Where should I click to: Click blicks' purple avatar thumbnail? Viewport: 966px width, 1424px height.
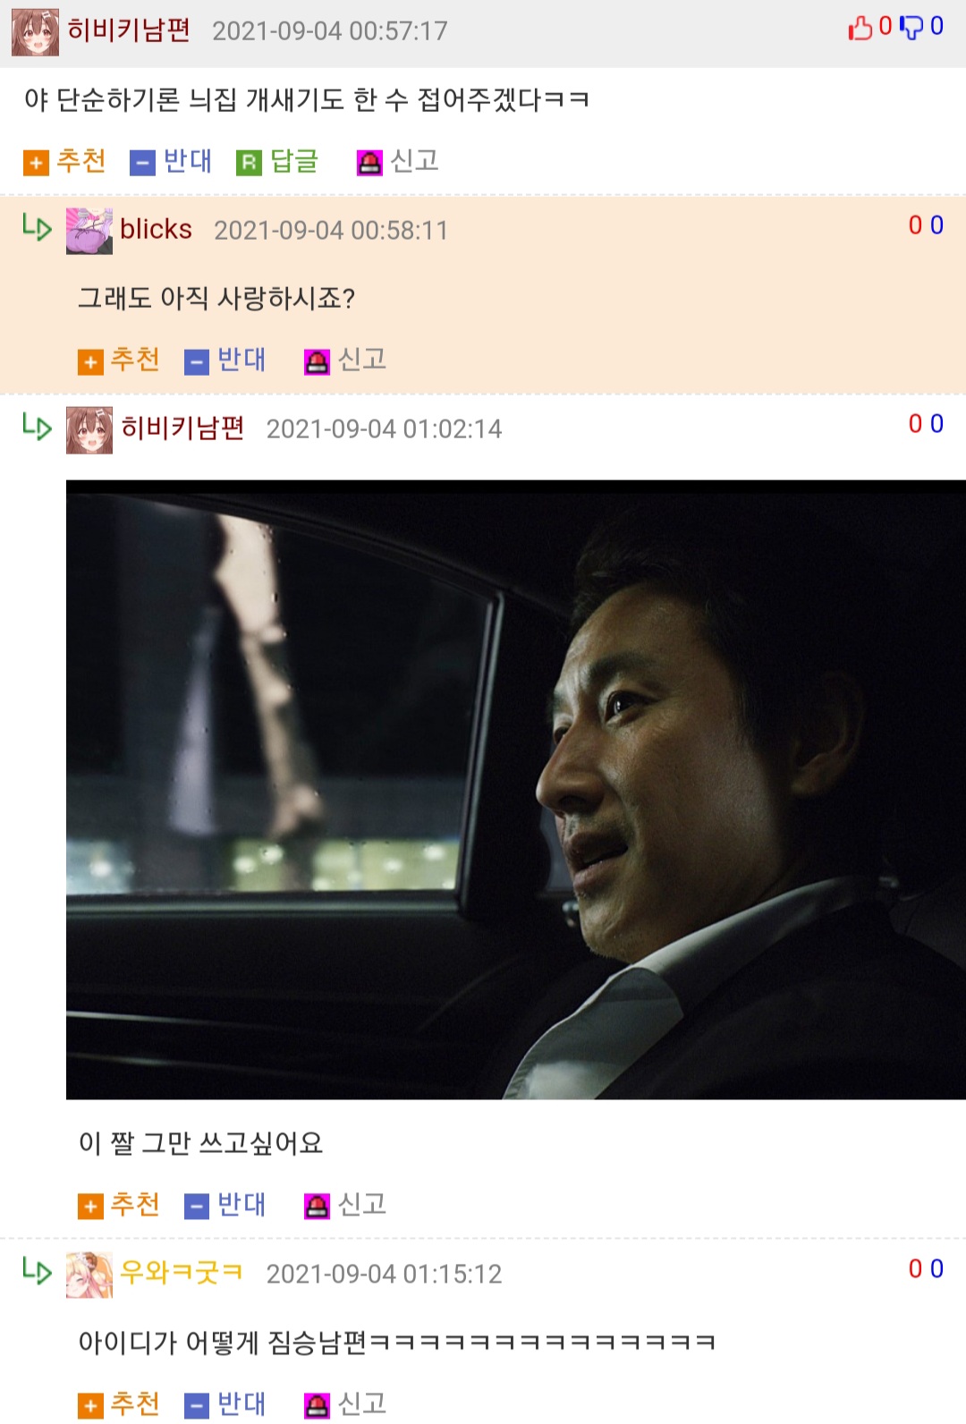pos(89,231)
